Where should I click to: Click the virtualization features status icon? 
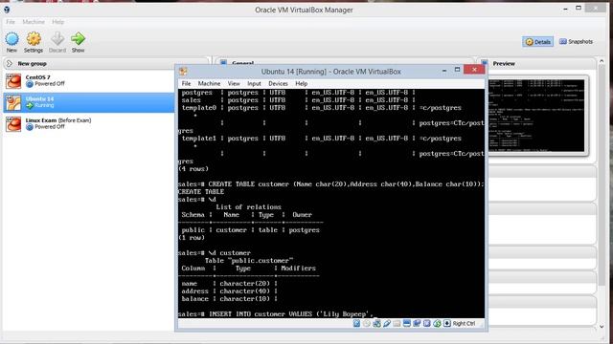point(427,323)
